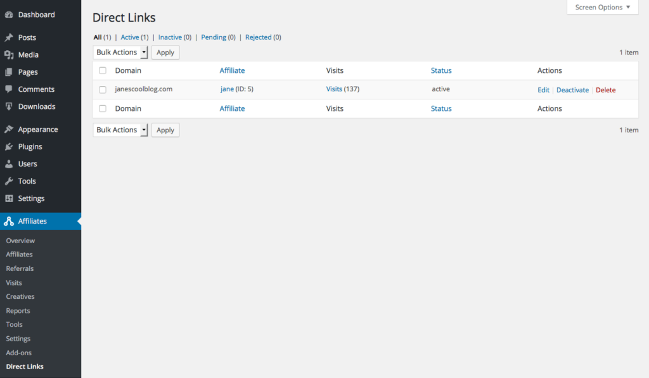
Task: Sort by Affiliate in footer row
Action: [232, 108]
